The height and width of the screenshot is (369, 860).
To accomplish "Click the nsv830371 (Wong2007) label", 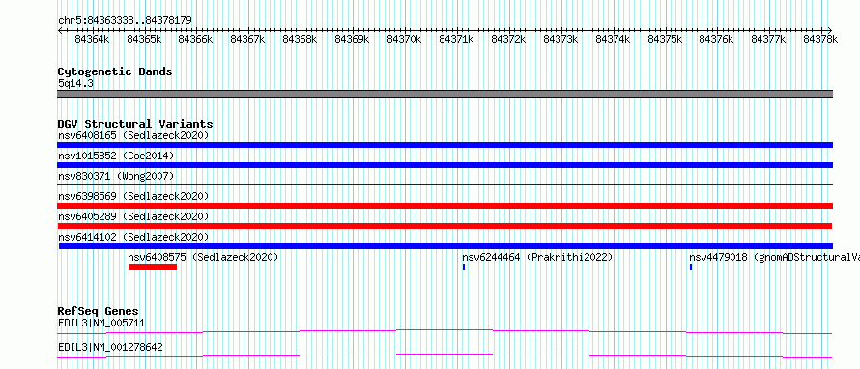I will pos(116,176).
